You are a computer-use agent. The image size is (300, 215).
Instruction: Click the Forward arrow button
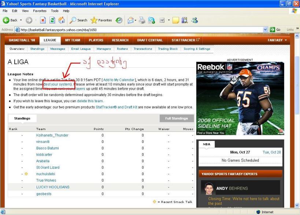[x=29, y=20]
